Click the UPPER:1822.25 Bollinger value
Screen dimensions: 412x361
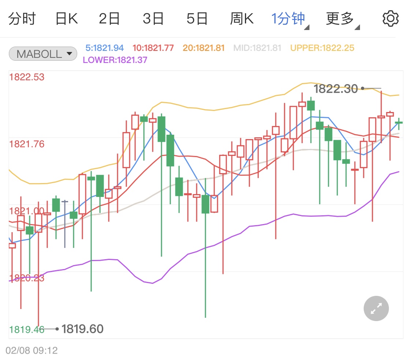pyautogui.click(x=322, y=48)
